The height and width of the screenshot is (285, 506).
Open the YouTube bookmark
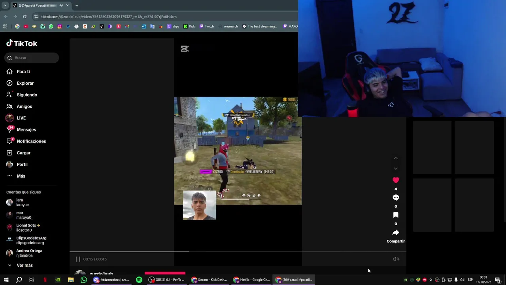[26, 27]
